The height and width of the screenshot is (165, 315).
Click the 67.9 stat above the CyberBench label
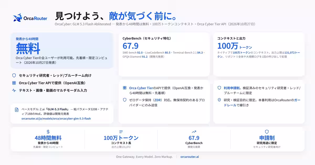pos(194,138)
